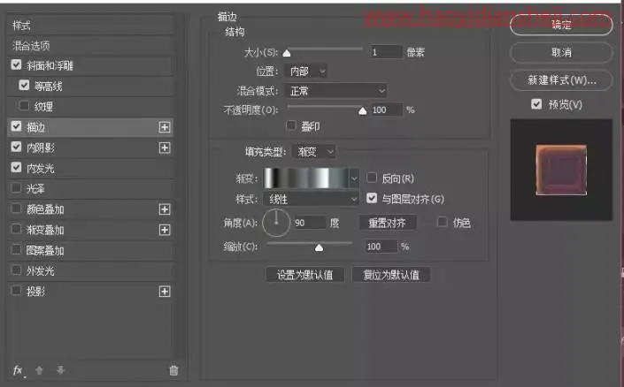The height and width of the screenshot is (387, 624).
Task: Open the gradient picker dropdown arrow
Action: [354, 178]
